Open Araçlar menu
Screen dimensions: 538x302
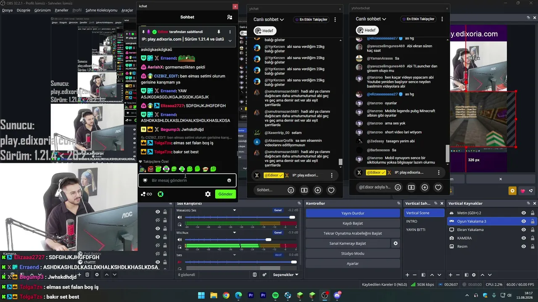tap(127, 10)
